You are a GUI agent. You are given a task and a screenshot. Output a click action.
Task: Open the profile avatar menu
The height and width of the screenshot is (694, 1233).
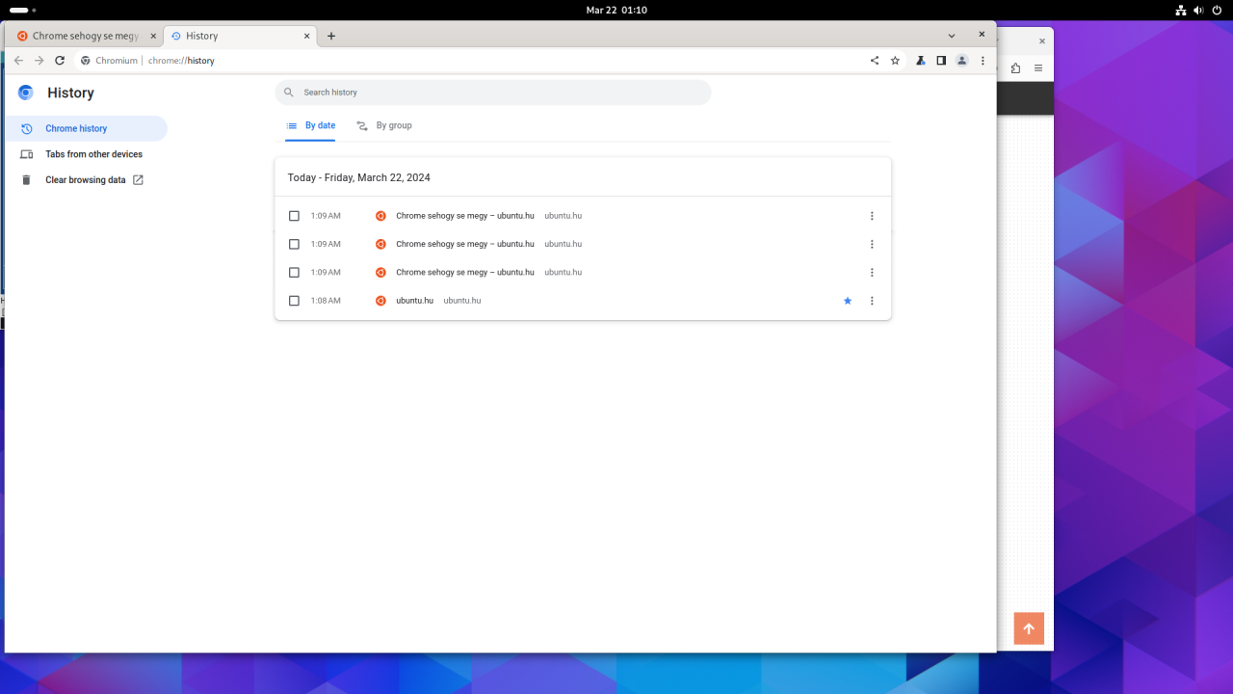click(961, 60)
